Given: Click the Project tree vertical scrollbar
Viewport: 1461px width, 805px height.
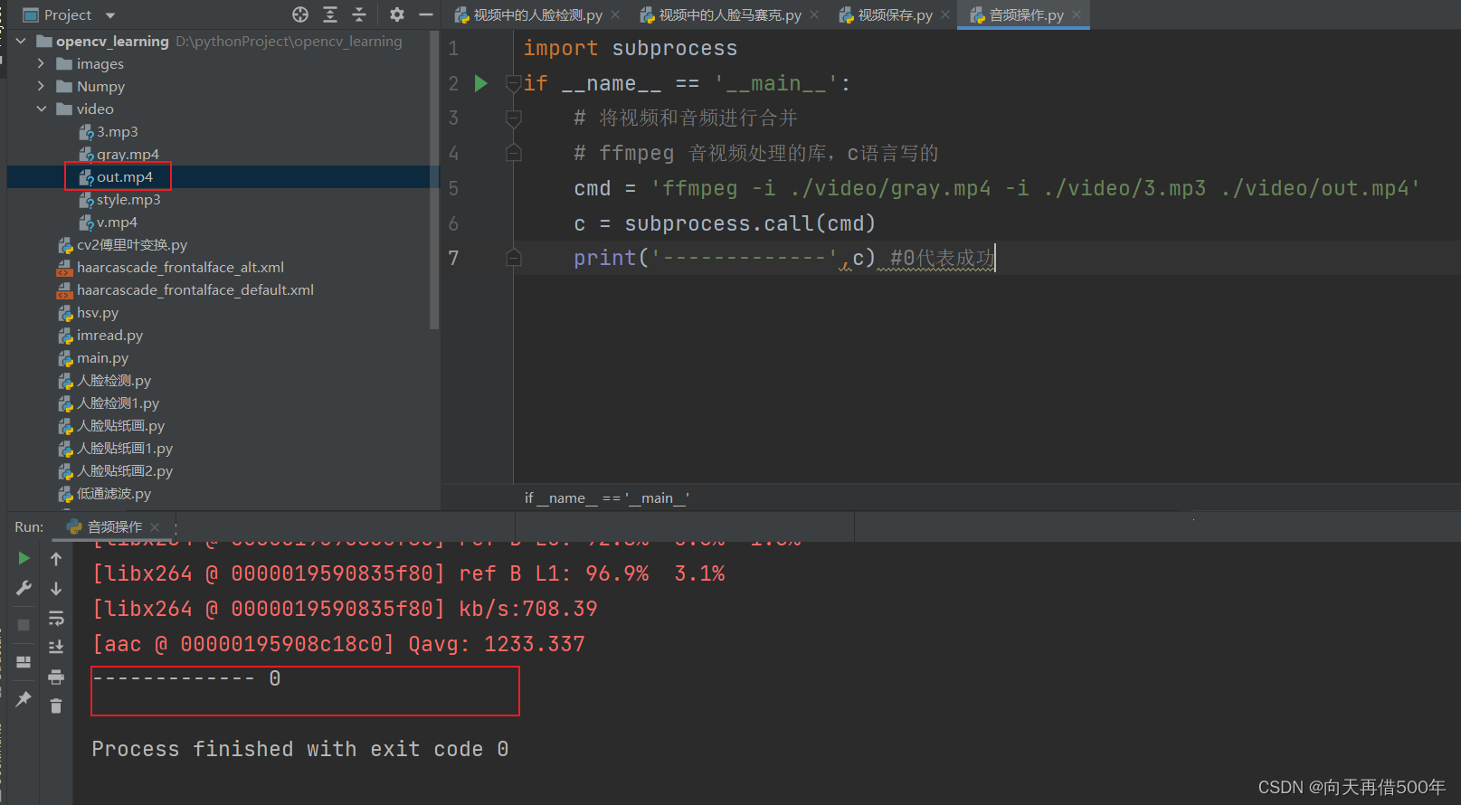Looking at the screenshot, I should coord(434,181).
